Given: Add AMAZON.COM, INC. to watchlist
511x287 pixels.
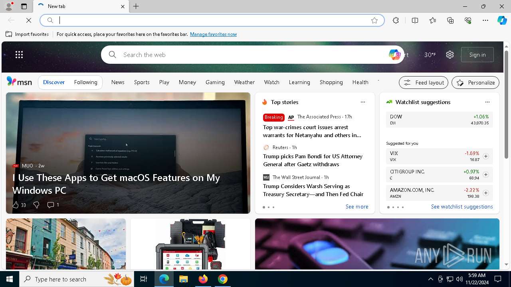Looking at the screenshot, I should [485, 193].
